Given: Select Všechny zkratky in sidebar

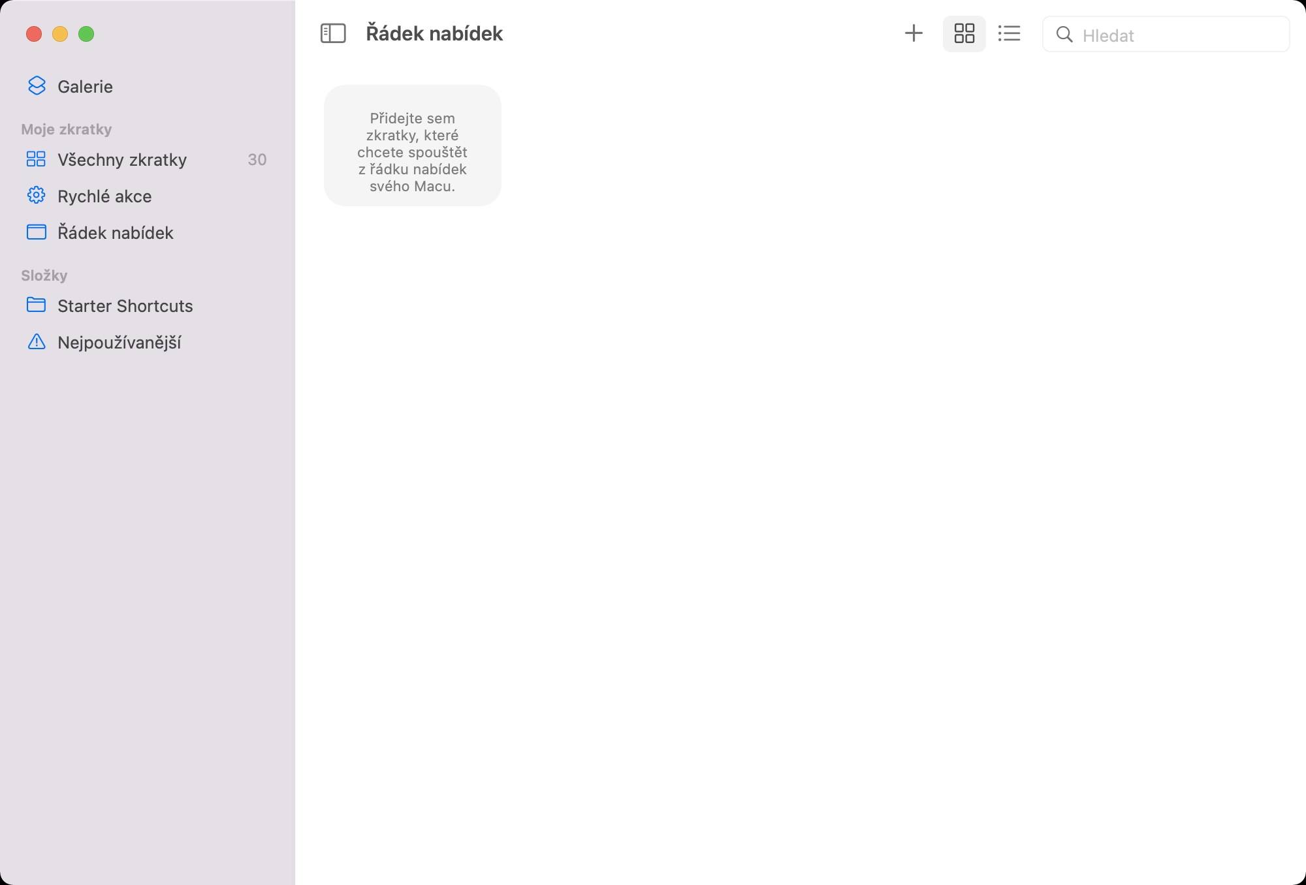Looking at the screenshot, I should click(122, 160).
